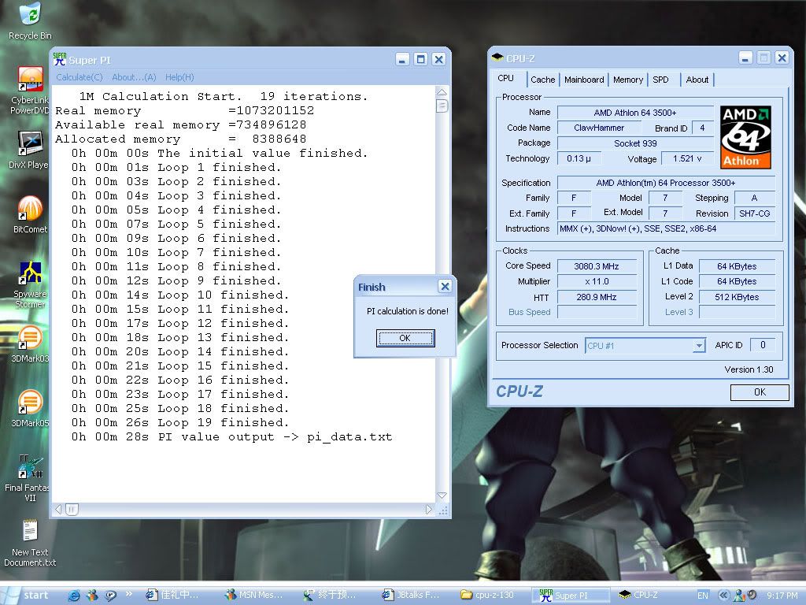Open Final Fantasy VII desktop shortcut

(30, 468)
